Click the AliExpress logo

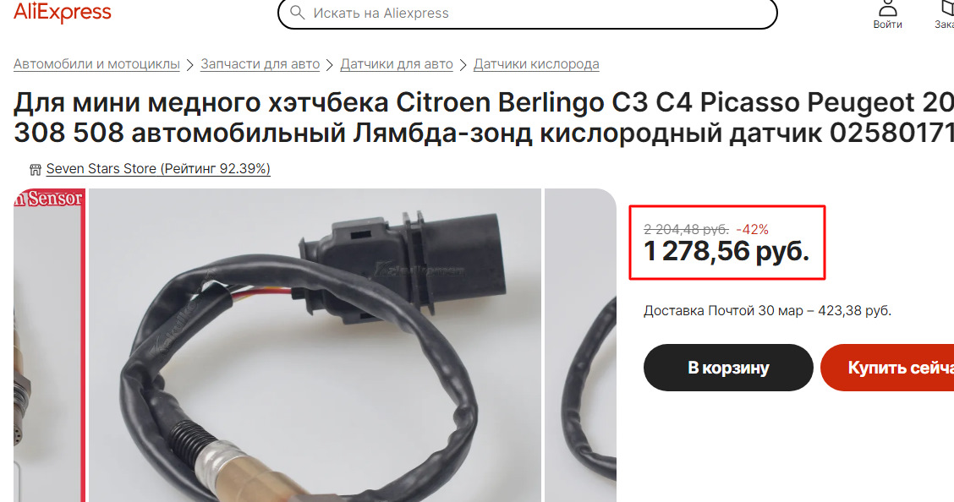tap(62, 12)
